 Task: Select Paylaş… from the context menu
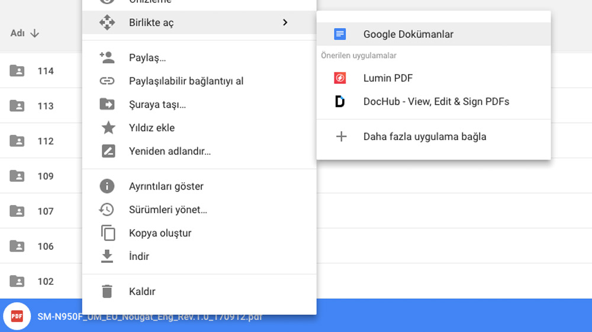[x=199, y=58]
